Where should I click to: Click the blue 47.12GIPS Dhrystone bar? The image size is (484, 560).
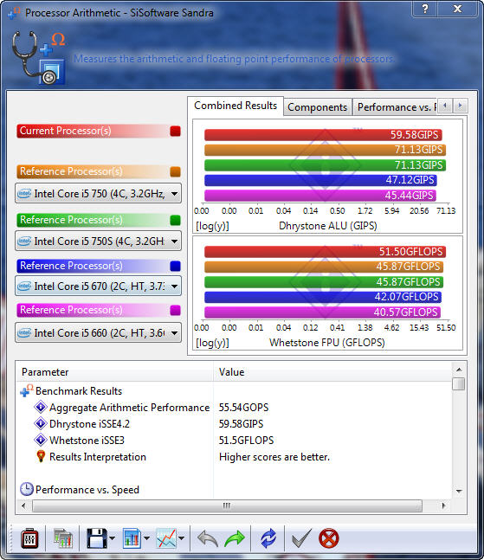point(320,180)
